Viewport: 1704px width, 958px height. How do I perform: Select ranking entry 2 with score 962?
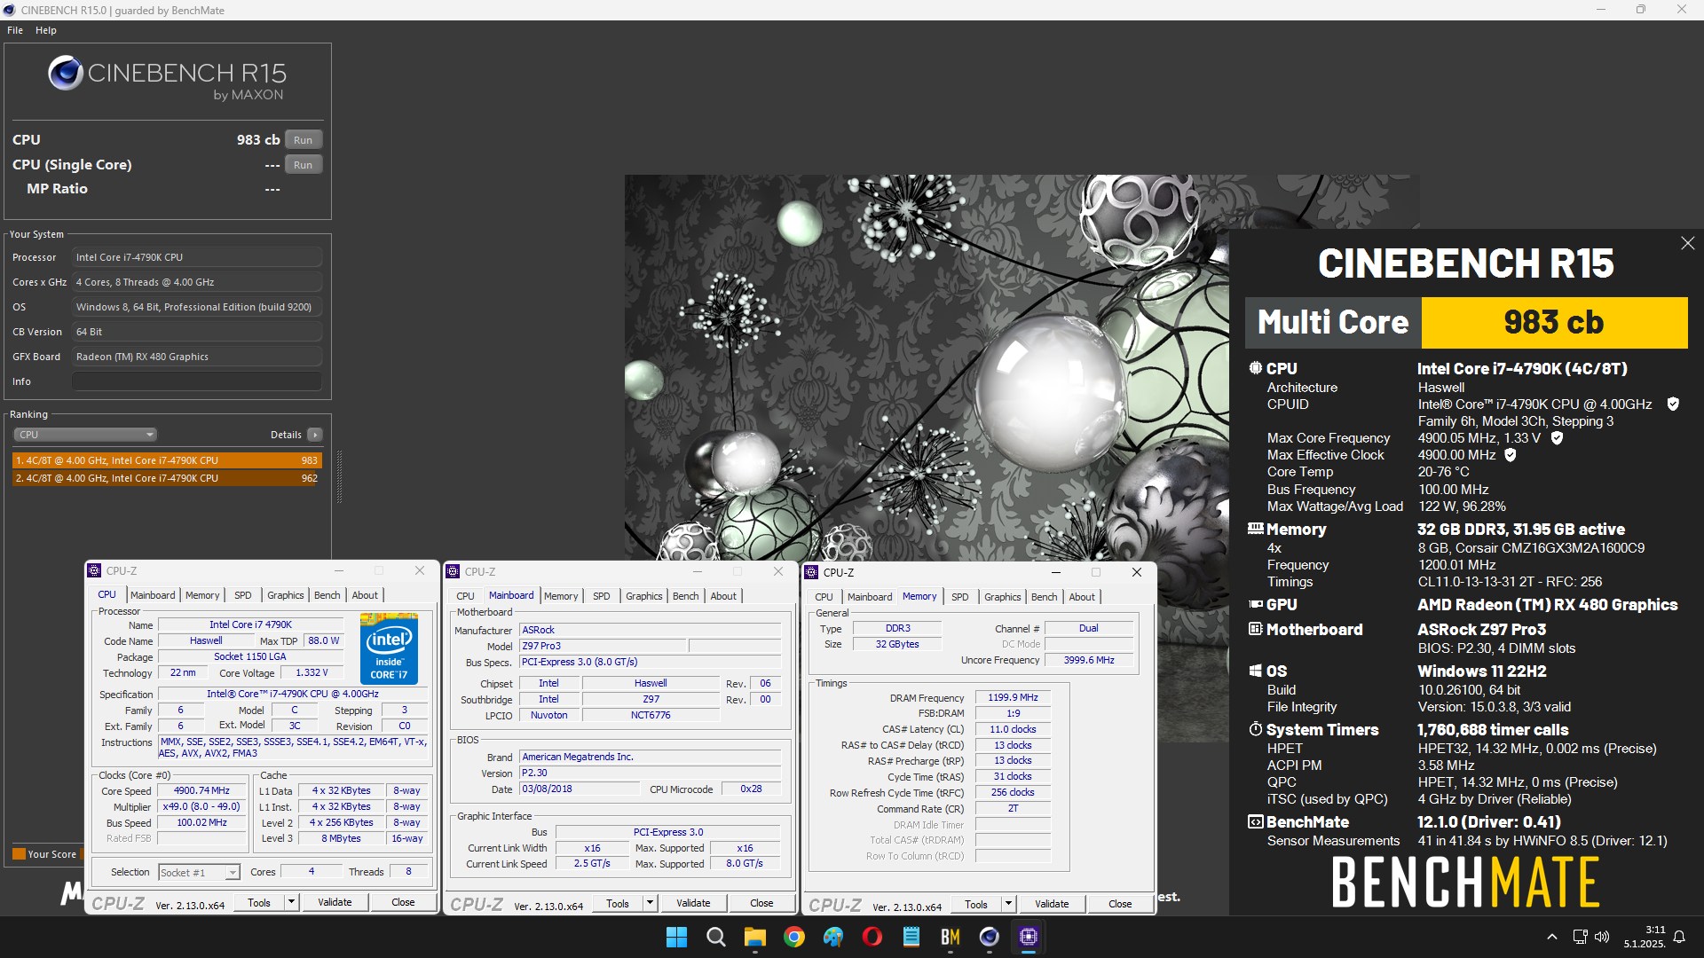[167, 478]
